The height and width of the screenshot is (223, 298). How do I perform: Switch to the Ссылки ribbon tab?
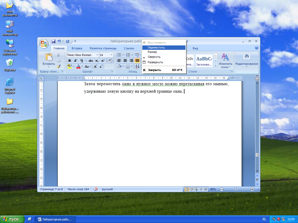coord(129,48)
